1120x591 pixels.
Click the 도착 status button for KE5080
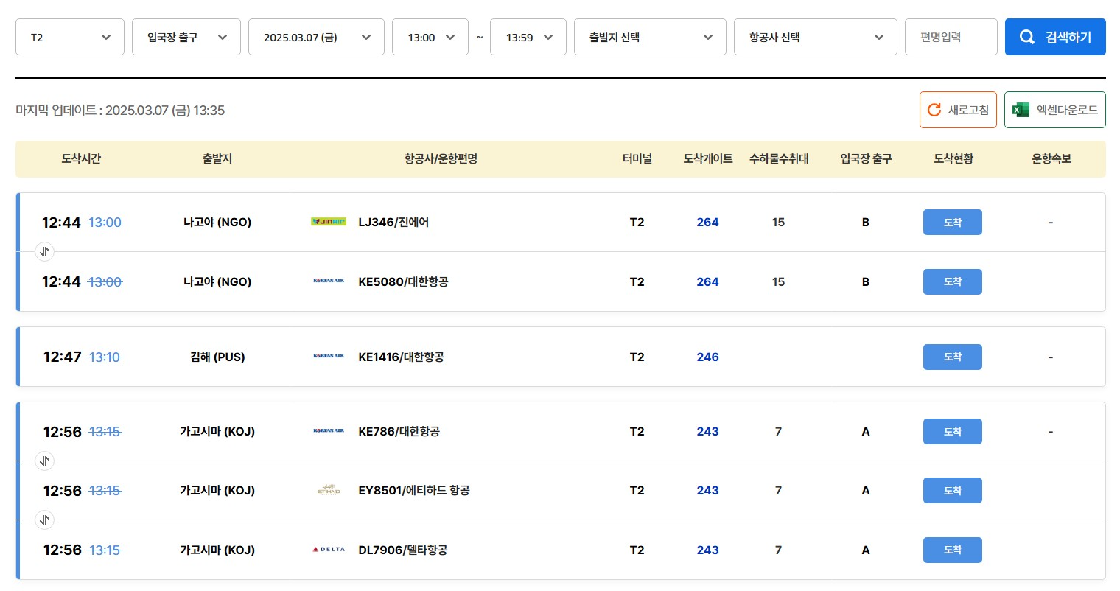click(953, 281)
